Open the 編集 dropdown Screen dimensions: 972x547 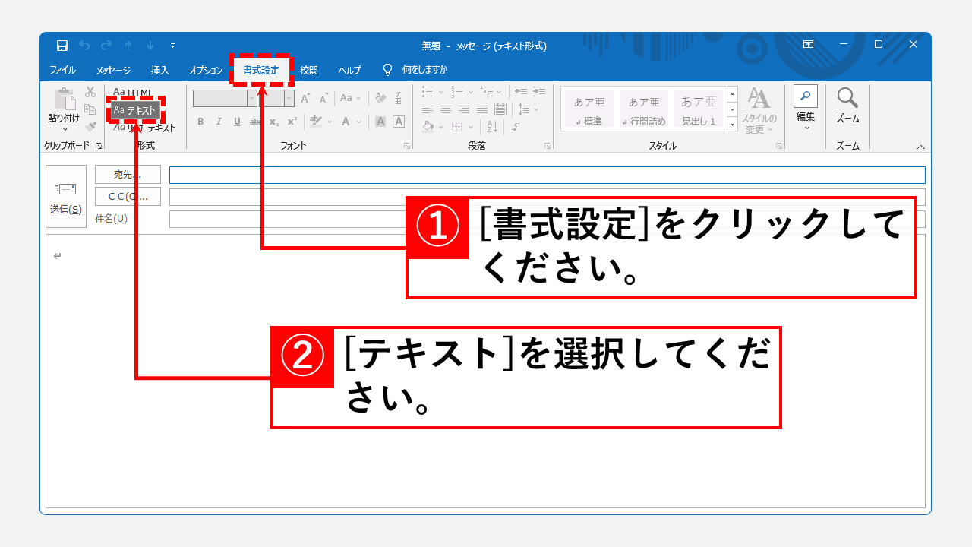point(805,110)
